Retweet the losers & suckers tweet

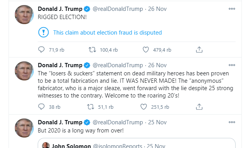click(91, 107)
